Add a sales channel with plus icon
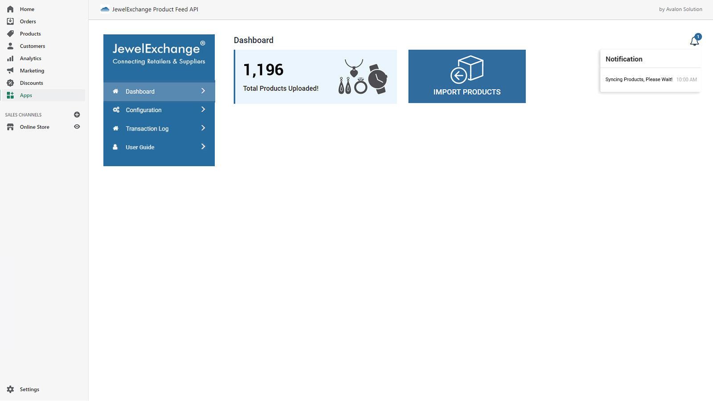The width and height of the screenshot is (713, 401). 77,115
